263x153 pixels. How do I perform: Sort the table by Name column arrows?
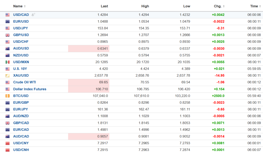click(25, 6)
